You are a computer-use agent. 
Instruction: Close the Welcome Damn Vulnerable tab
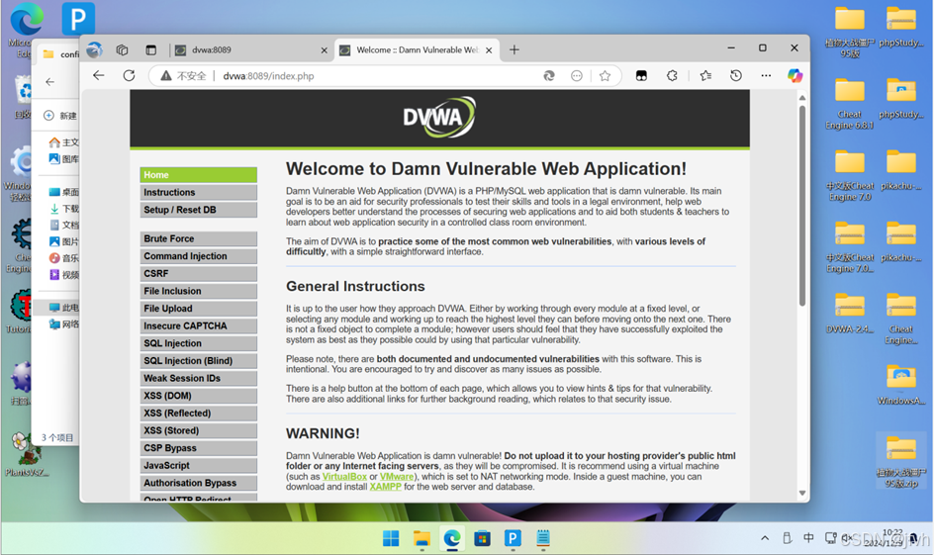(489, 50)
